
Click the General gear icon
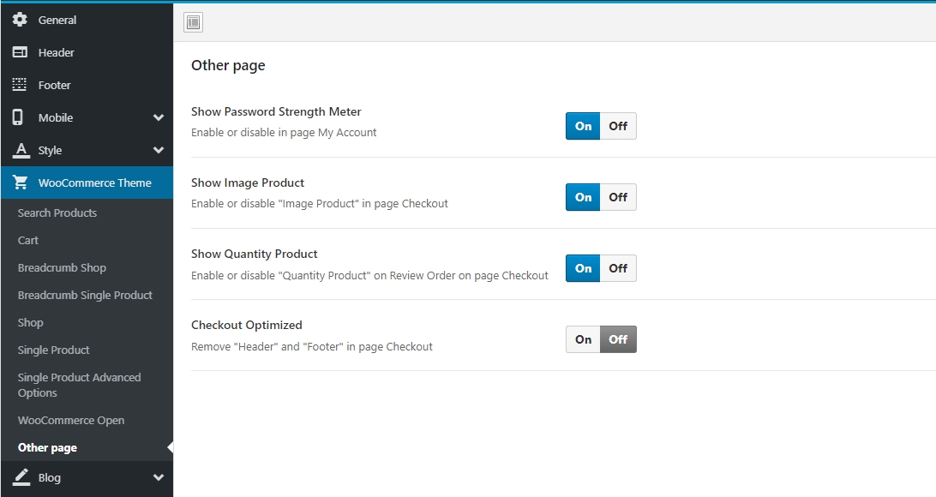21,20
